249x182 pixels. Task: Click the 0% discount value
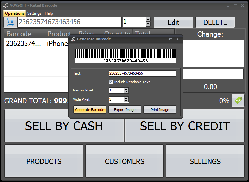coord(224,101)
